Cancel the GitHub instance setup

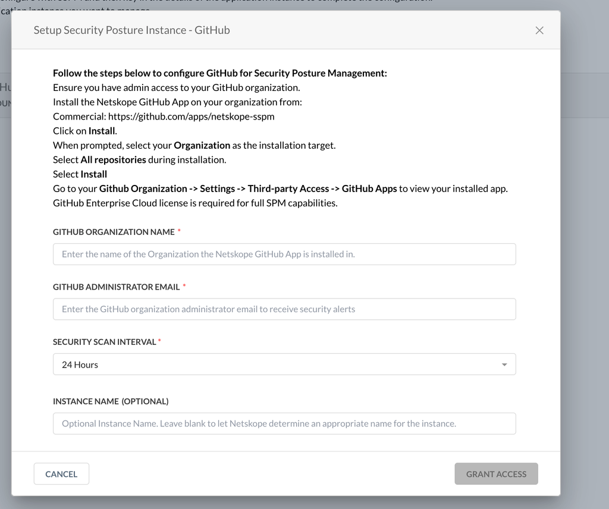[61, 474]
